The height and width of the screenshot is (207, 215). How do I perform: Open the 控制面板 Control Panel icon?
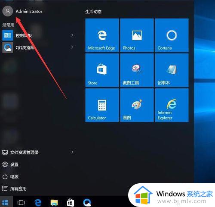pos(8,35)
